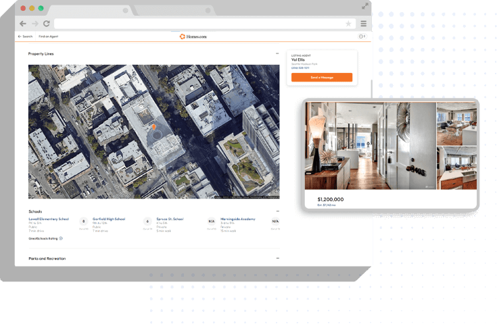
Task: Click the $1,200,000 listing price
Action: click(331, 199)
